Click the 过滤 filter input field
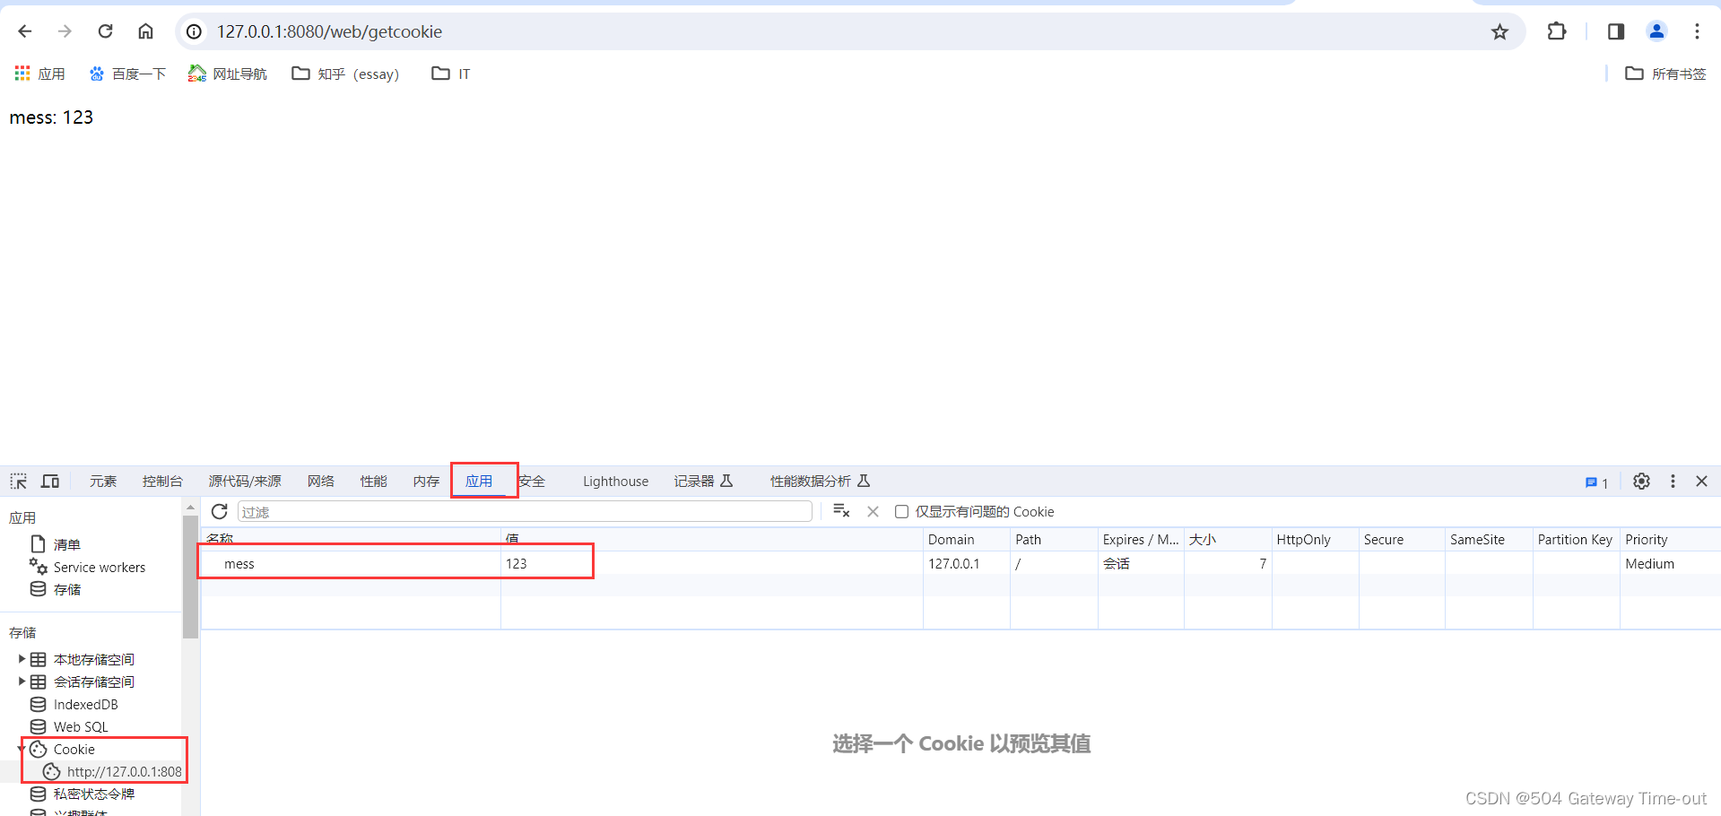Screen dimensions: 1721x816 click(525, 511)
